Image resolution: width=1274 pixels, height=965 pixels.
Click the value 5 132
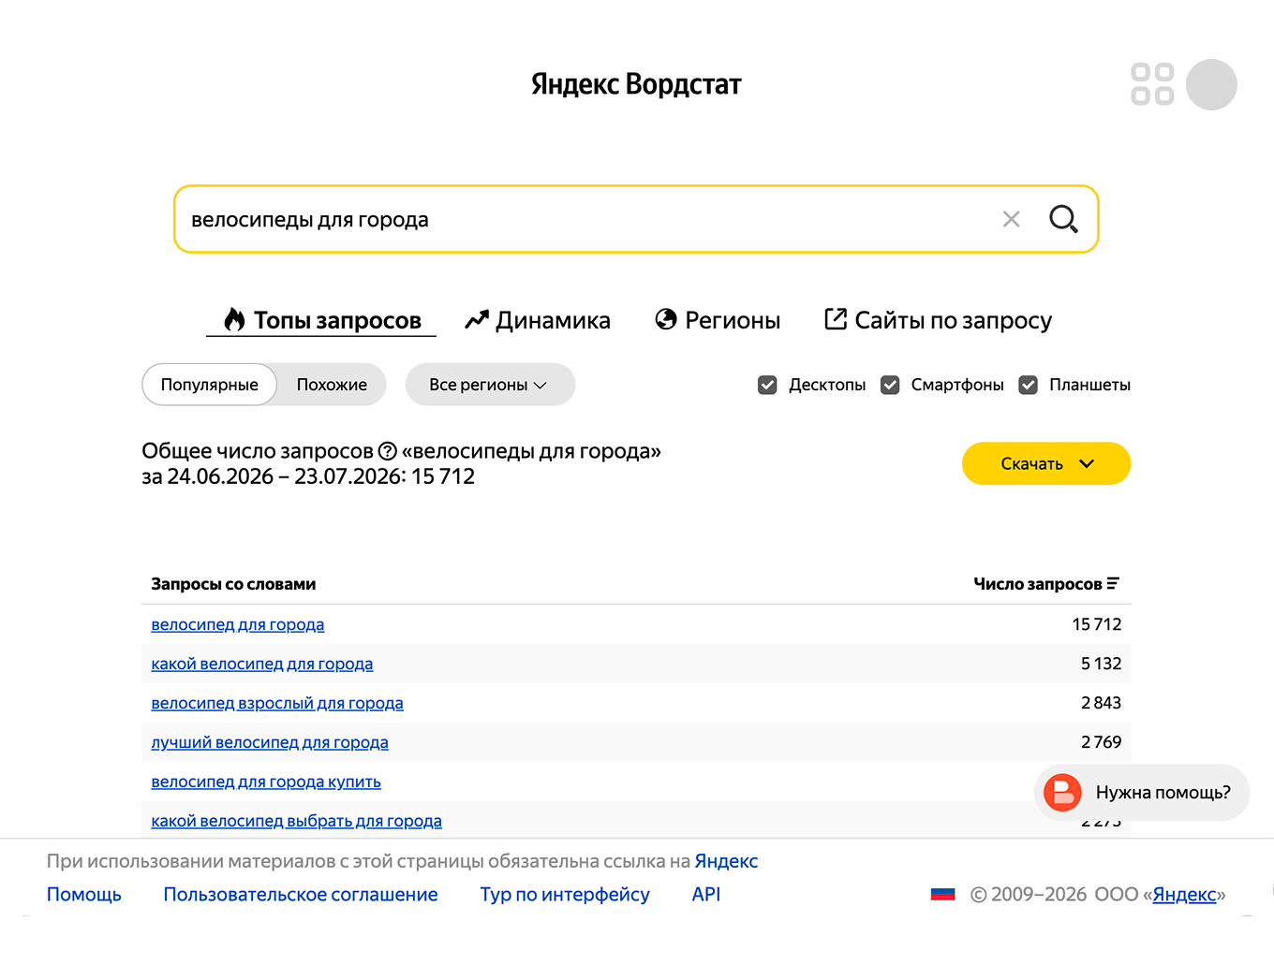tap(1101, 664)
